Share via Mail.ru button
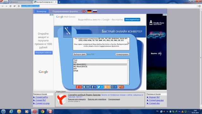Screen dimensions: 202x114 (114, 87)
